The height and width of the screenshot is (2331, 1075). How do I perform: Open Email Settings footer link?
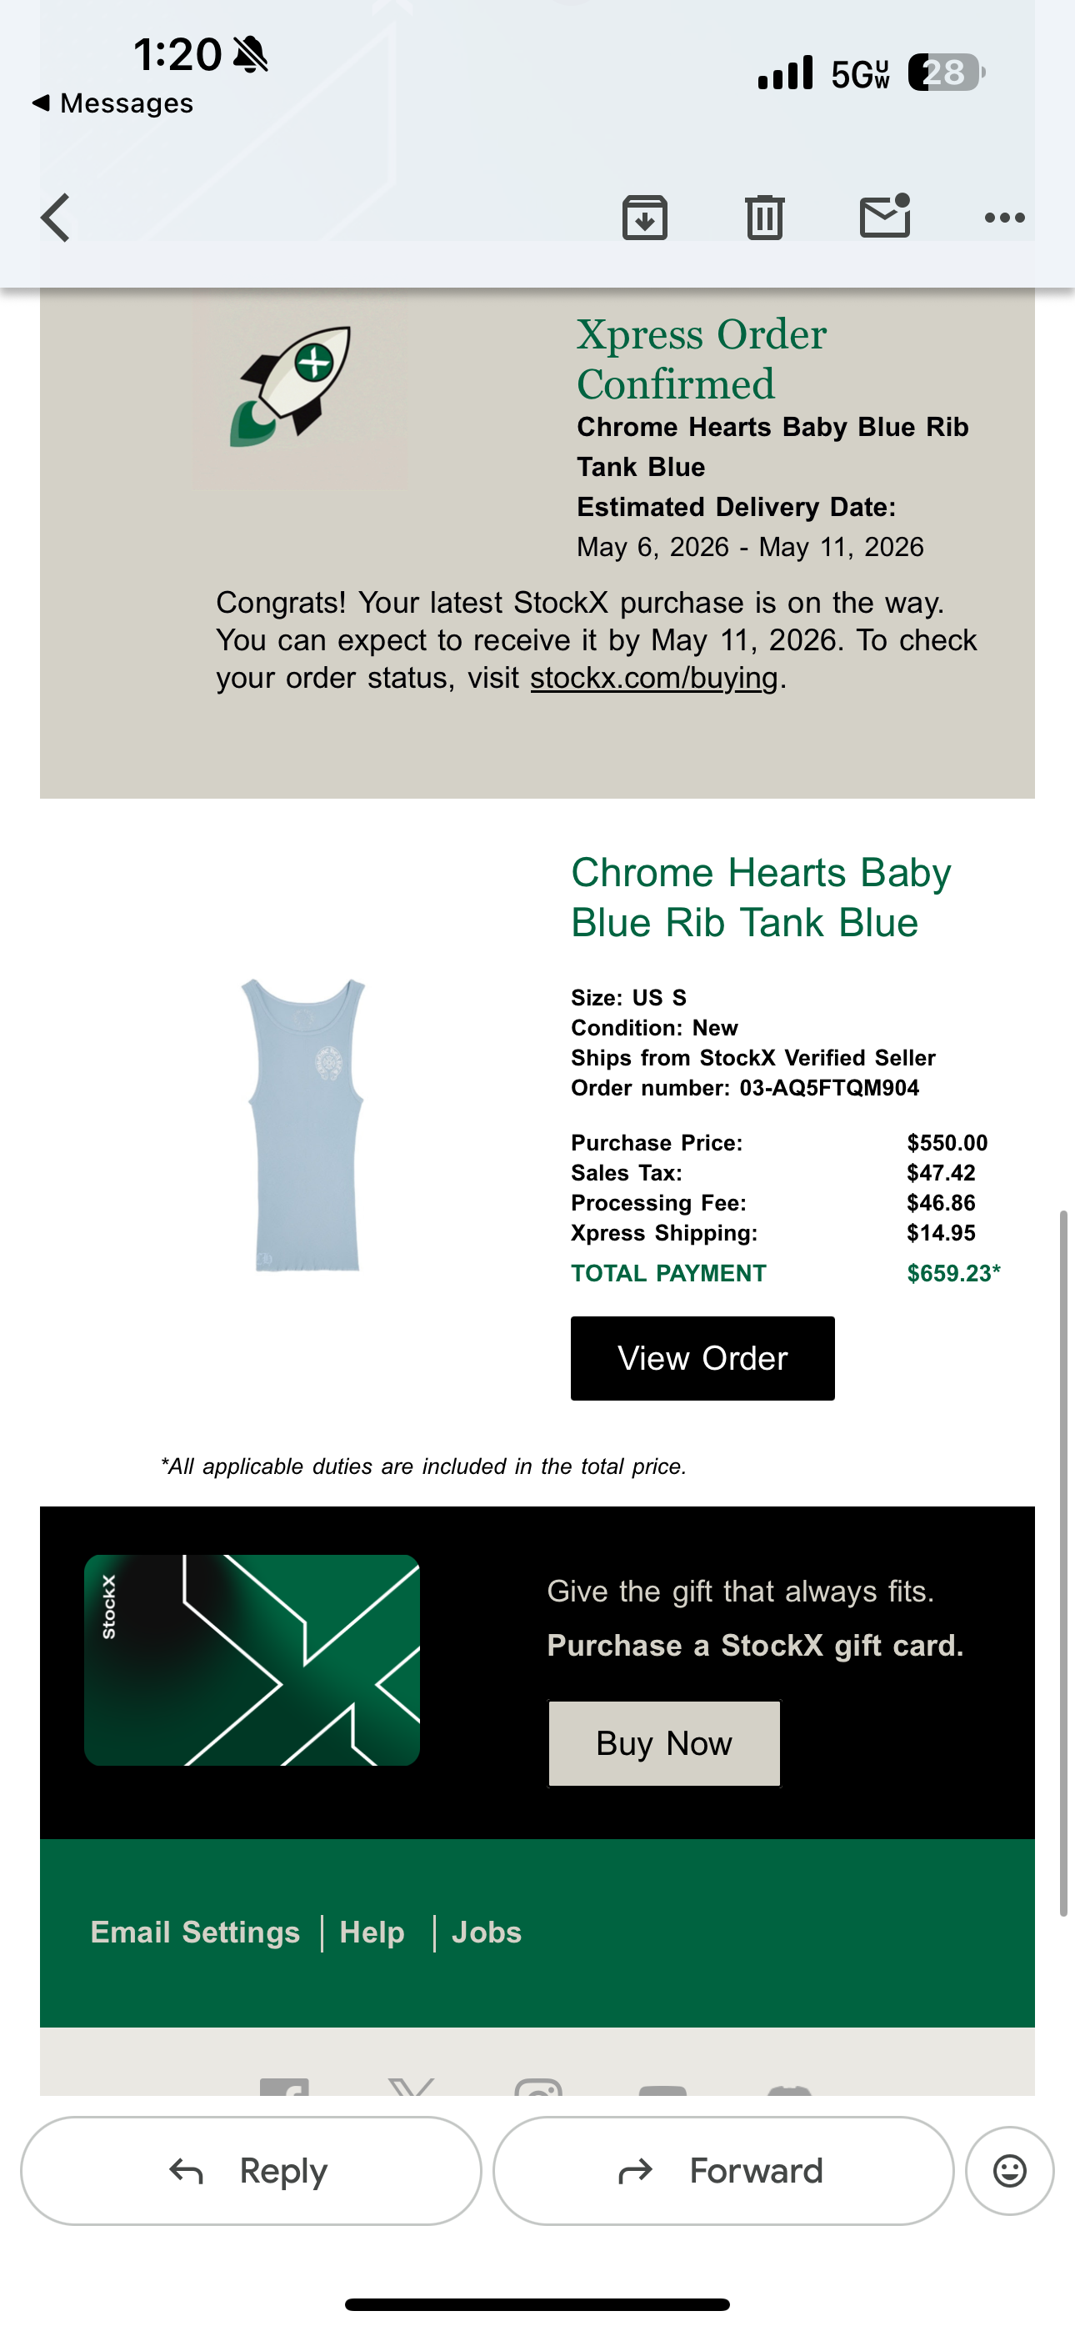(194, 1932)
